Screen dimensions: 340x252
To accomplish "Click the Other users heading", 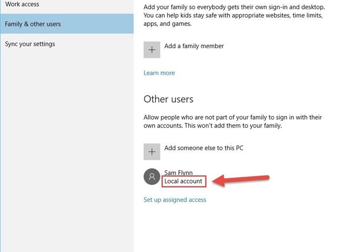I will 168,99.
